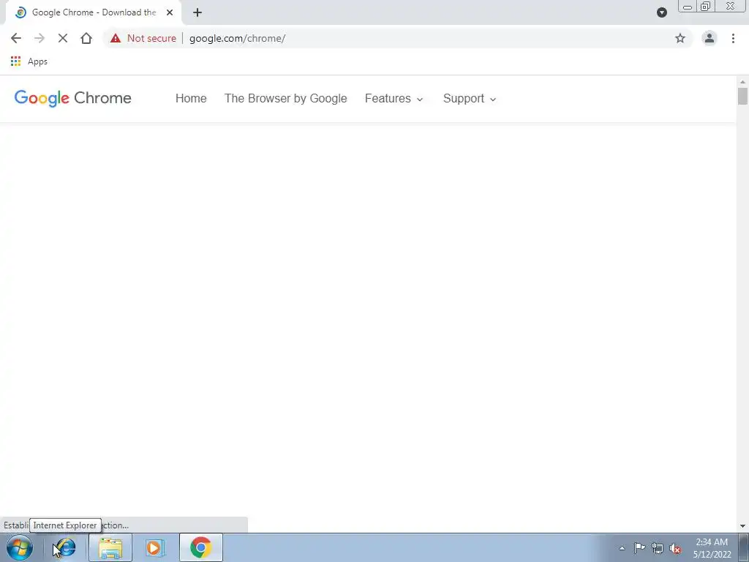Image resolution: width=749 pixels, height=562 pixels.
Task: Launch Internet Explorer from taskbar
Action: click(x=65, y=547)
